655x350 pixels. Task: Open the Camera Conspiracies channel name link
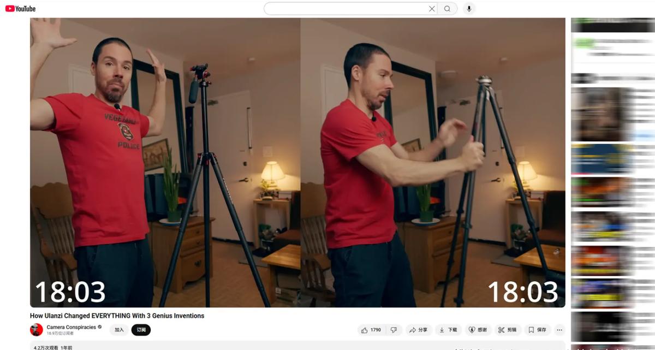click(x=71, y=327)
